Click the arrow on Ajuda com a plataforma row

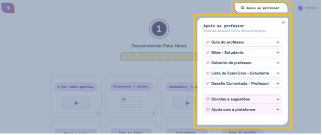pyautogui.click(x=277, y=110)
